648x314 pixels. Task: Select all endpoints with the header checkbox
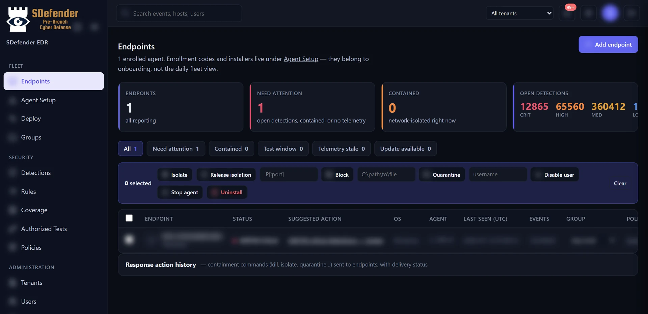[129, 218]
